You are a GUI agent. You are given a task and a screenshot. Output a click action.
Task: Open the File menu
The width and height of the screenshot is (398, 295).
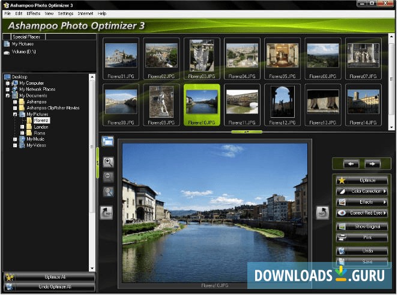pos(7,13)
